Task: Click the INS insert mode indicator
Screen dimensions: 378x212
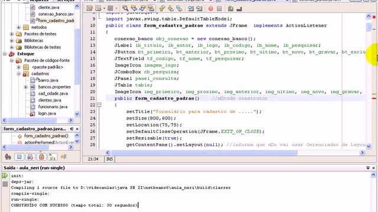Action: pos(109,159)
